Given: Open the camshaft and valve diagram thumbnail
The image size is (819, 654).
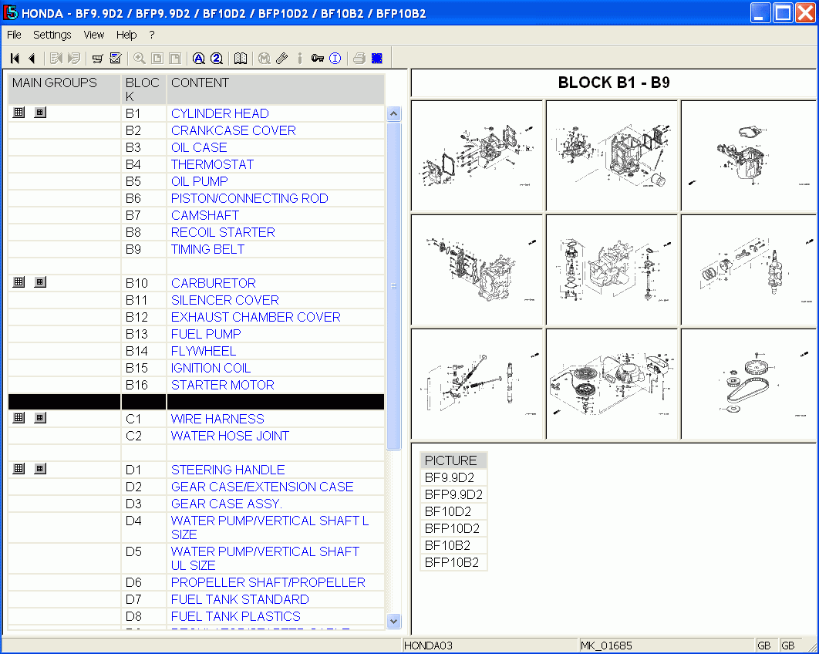Looking at the screenshot, I should [477, 384].
